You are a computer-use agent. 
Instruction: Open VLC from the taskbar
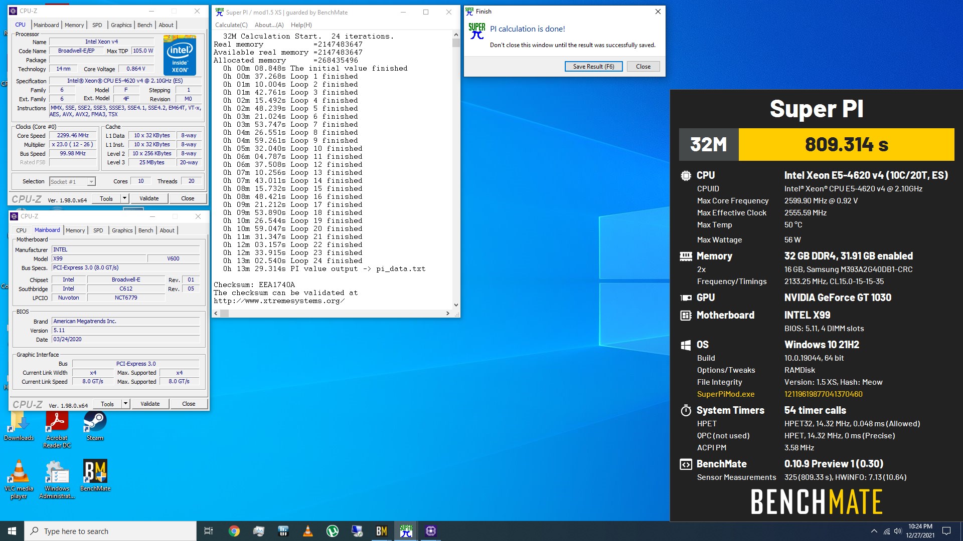(308, 531)
